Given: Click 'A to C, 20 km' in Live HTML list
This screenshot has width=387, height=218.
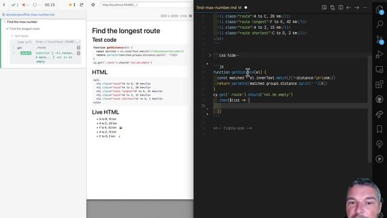Looking at the screenshot, I should tap(108, 124).
